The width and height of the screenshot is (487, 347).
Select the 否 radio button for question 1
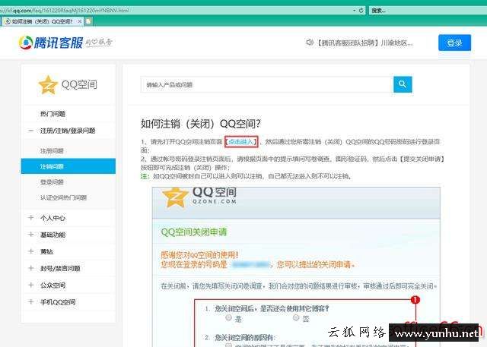coord(296,317)
